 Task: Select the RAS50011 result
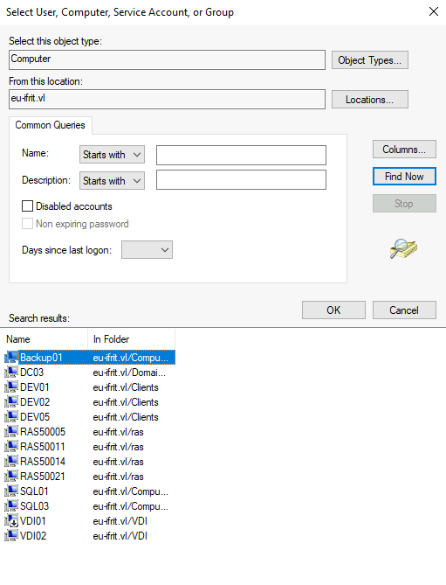[x=43, y=447]
